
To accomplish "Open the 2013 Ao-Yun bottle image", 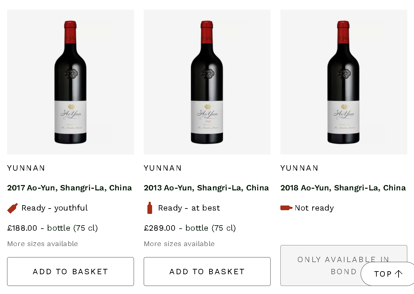I will pyautogui.click(x=207, y=82).
